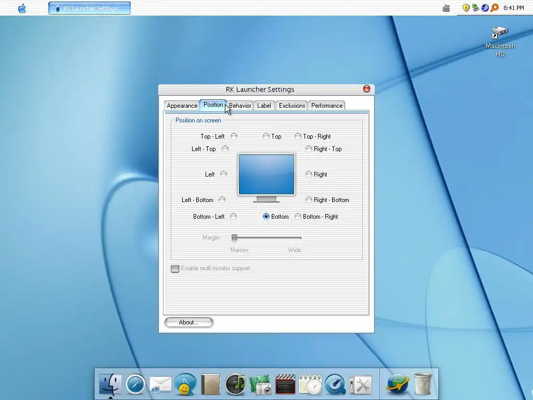The width and height of the screenshot is (533, 400).
Task: Choose the Bottom - Right radio option
Action: pos(298,217)
